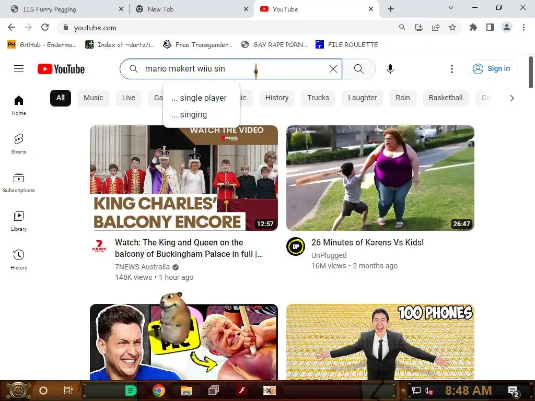
Task: Open File Explorer from the taskbar
Action: click(187, 391)
